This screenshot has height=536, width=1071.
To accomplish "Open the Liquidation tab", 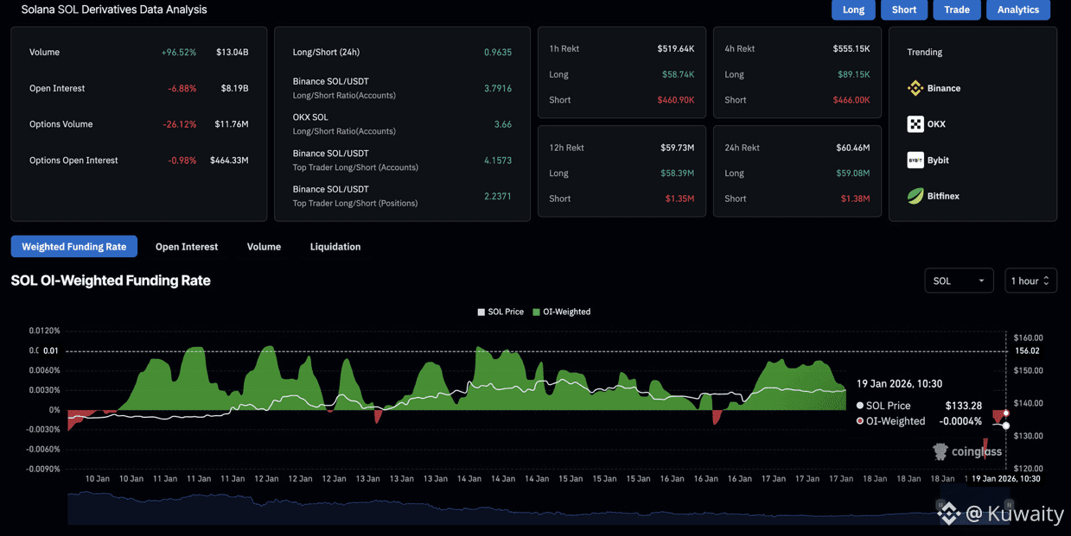I will (x=335, y=247).
